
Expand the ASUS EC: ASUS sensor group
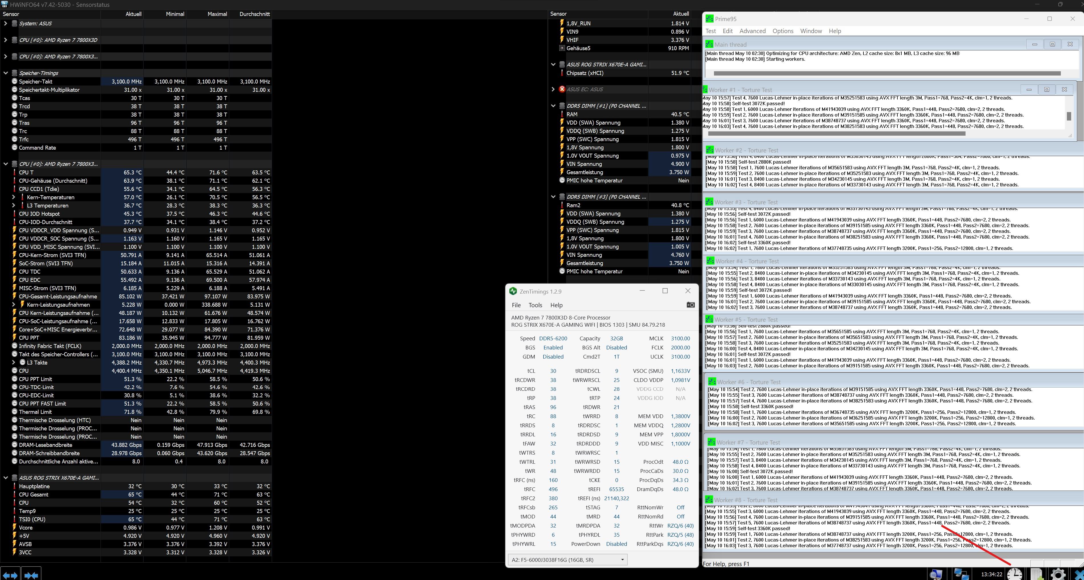tap(553, 89)
